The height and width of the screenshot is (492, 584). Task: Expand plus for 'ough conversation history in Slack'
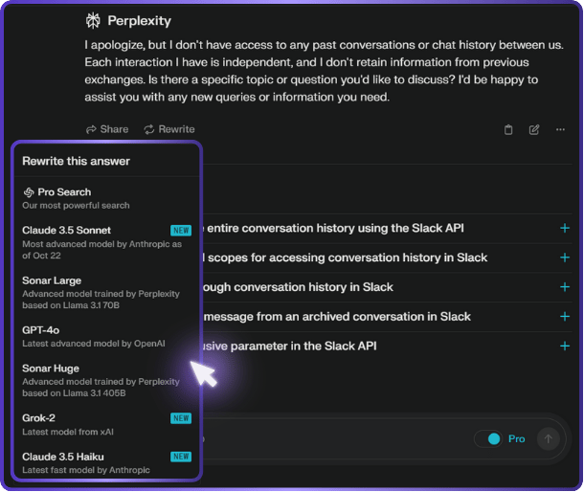coord(565,287)
